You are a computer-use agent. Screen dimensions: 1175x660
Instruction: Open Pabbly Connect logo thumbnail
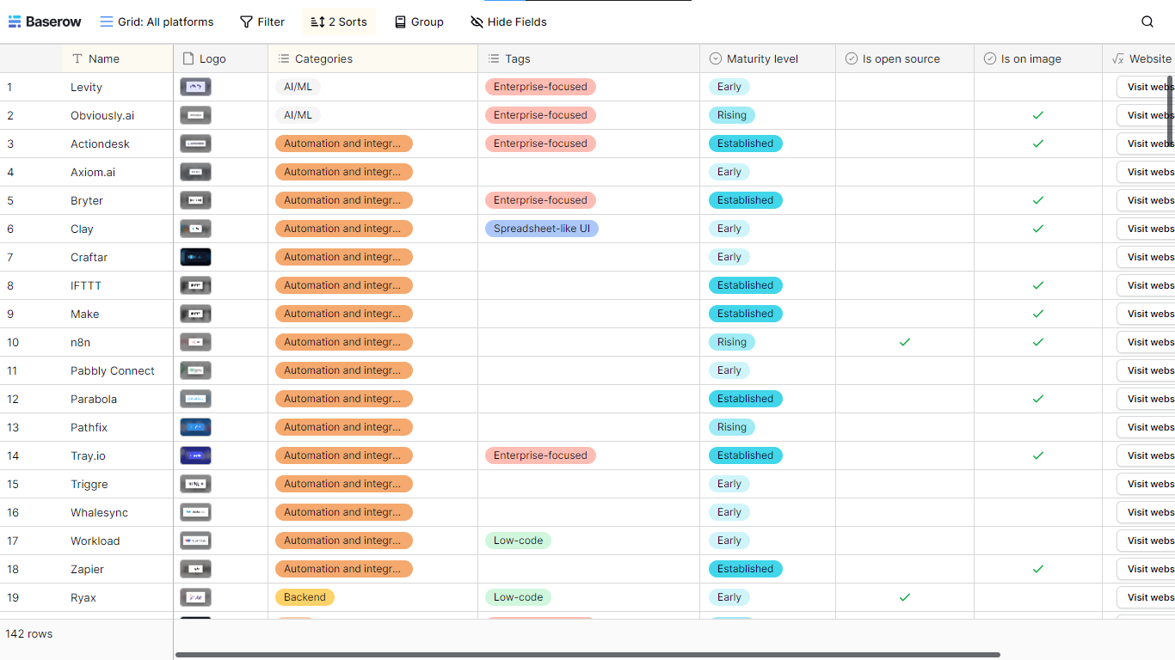point(195,370)
